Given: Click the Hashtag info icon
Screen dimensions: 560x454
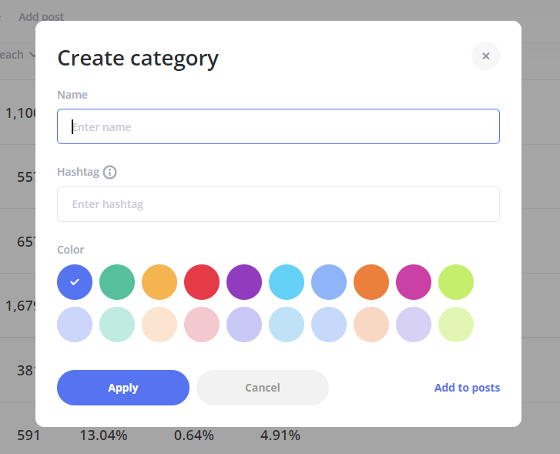Looking at the screenshot, I should 109,172.
